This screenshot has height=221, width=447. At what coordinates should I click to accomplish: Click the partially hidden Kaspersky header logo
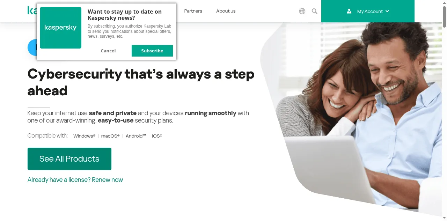[x=32, y=10]
